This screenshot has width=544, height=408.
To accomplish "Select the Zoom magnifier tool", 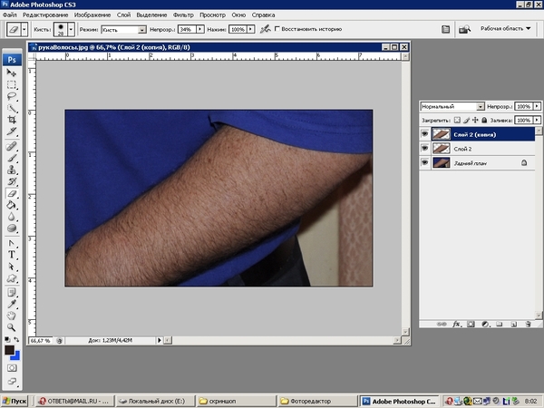I will point(12,327).
